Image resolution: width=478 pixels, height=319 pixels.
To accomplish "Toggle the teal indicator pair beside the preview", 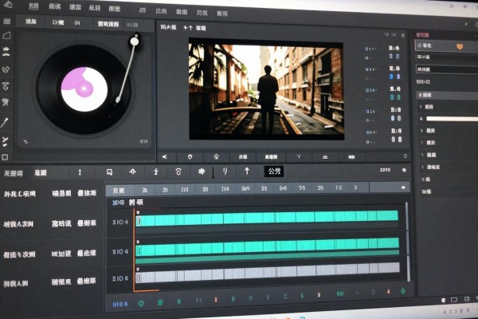I will click(395, 97).
